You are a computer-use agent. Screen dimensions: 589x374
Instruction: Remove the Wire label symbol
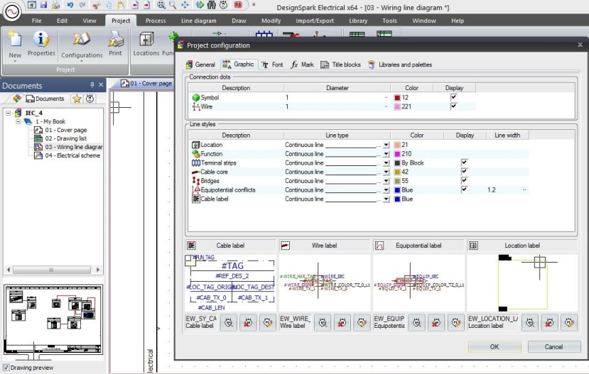pos(342,323)
